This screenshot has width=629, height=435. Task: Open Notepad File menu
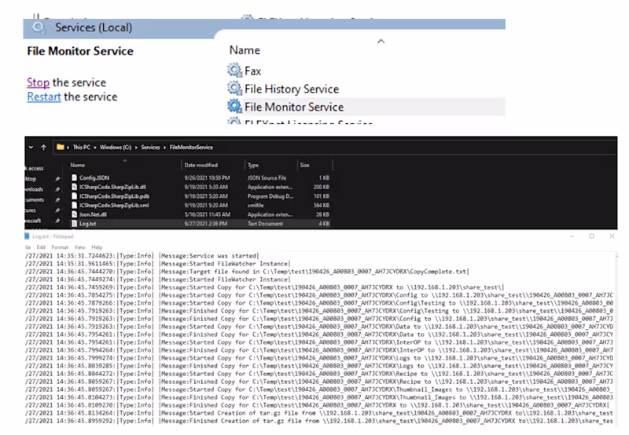tap(28, 247)
